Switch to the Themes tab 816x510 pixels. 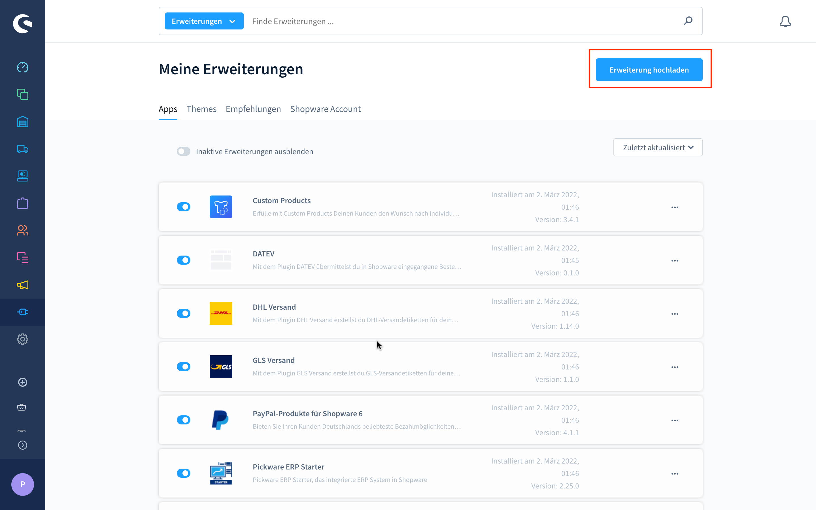(x=201, y=109)
